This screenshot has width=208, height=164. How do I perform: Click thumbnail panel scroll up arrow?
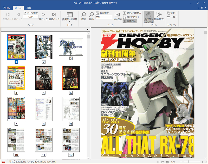pos(88,33)
